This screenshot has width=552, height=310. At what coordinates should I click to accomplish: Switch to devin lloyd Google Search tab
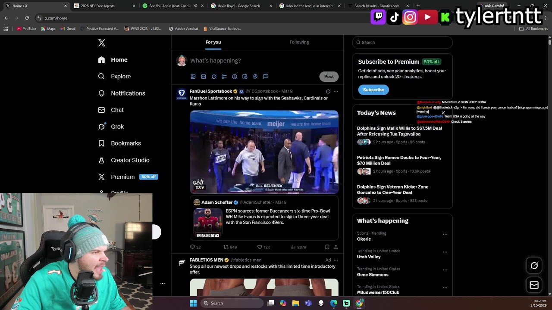click(x=241, y=6)
